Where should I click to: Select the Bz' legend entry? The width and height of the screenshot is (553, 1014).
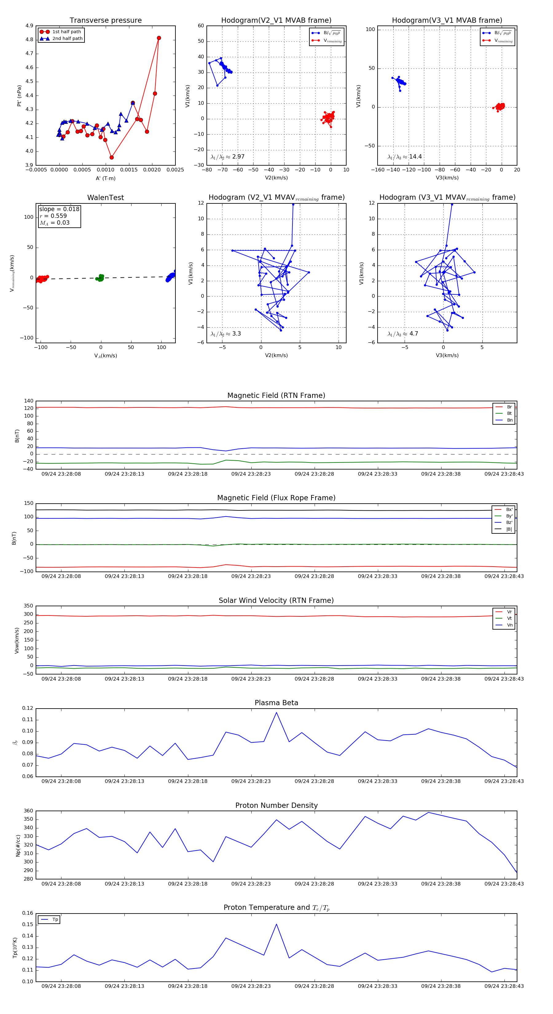(504, 522)
